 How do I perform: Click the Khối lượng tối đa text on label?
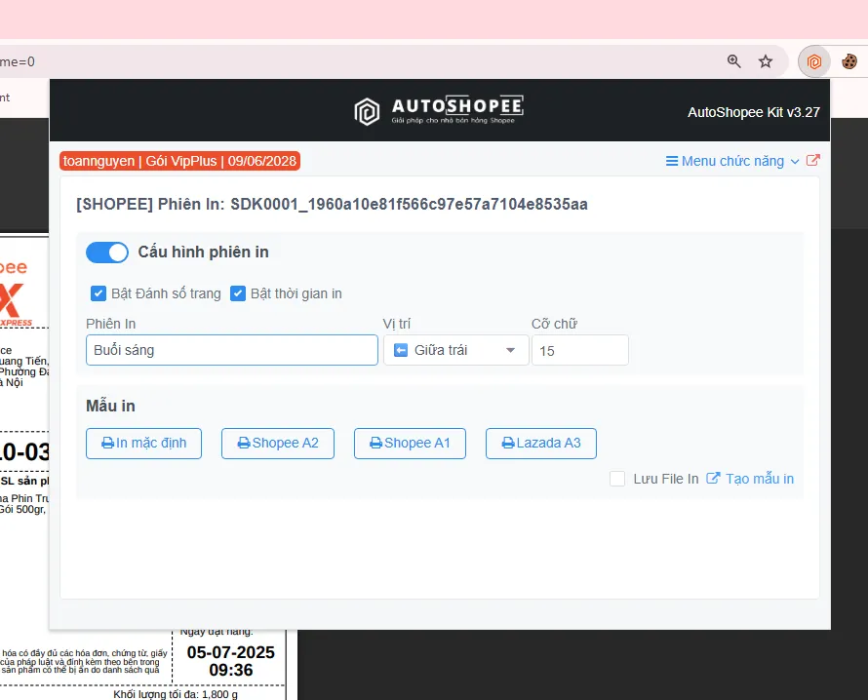coord(176,694)
